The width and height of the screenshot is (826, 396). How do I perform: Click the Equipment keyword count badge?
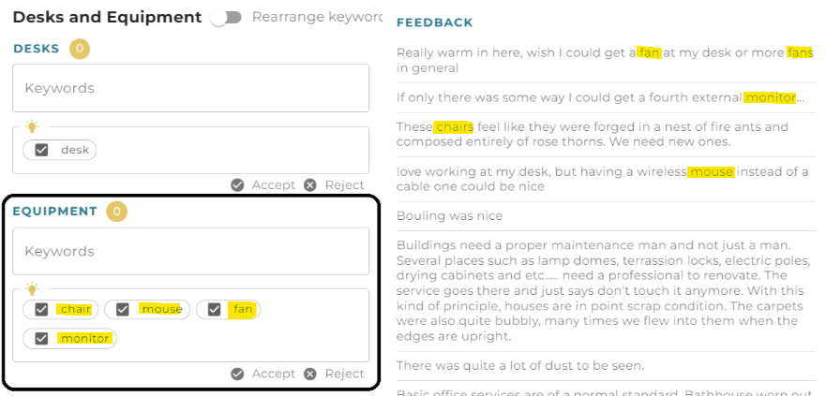click(x=117, y=212)
